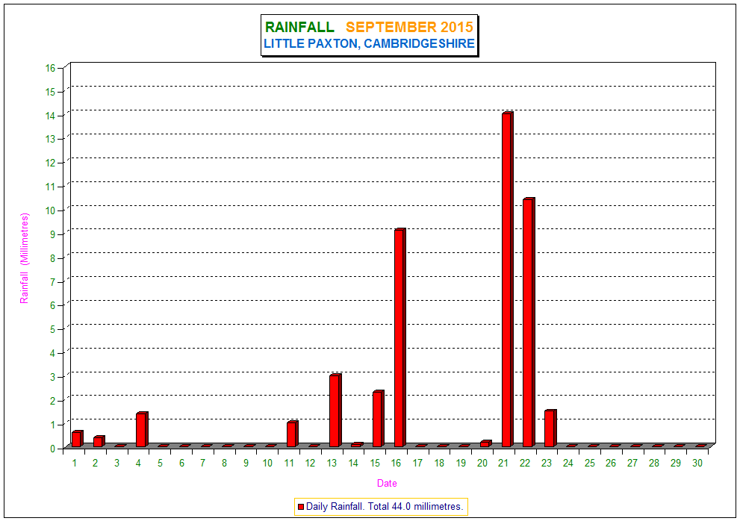Click the y-axis value '10'
The height and width of the screenshot is (521, 740).
coord(51,210)
